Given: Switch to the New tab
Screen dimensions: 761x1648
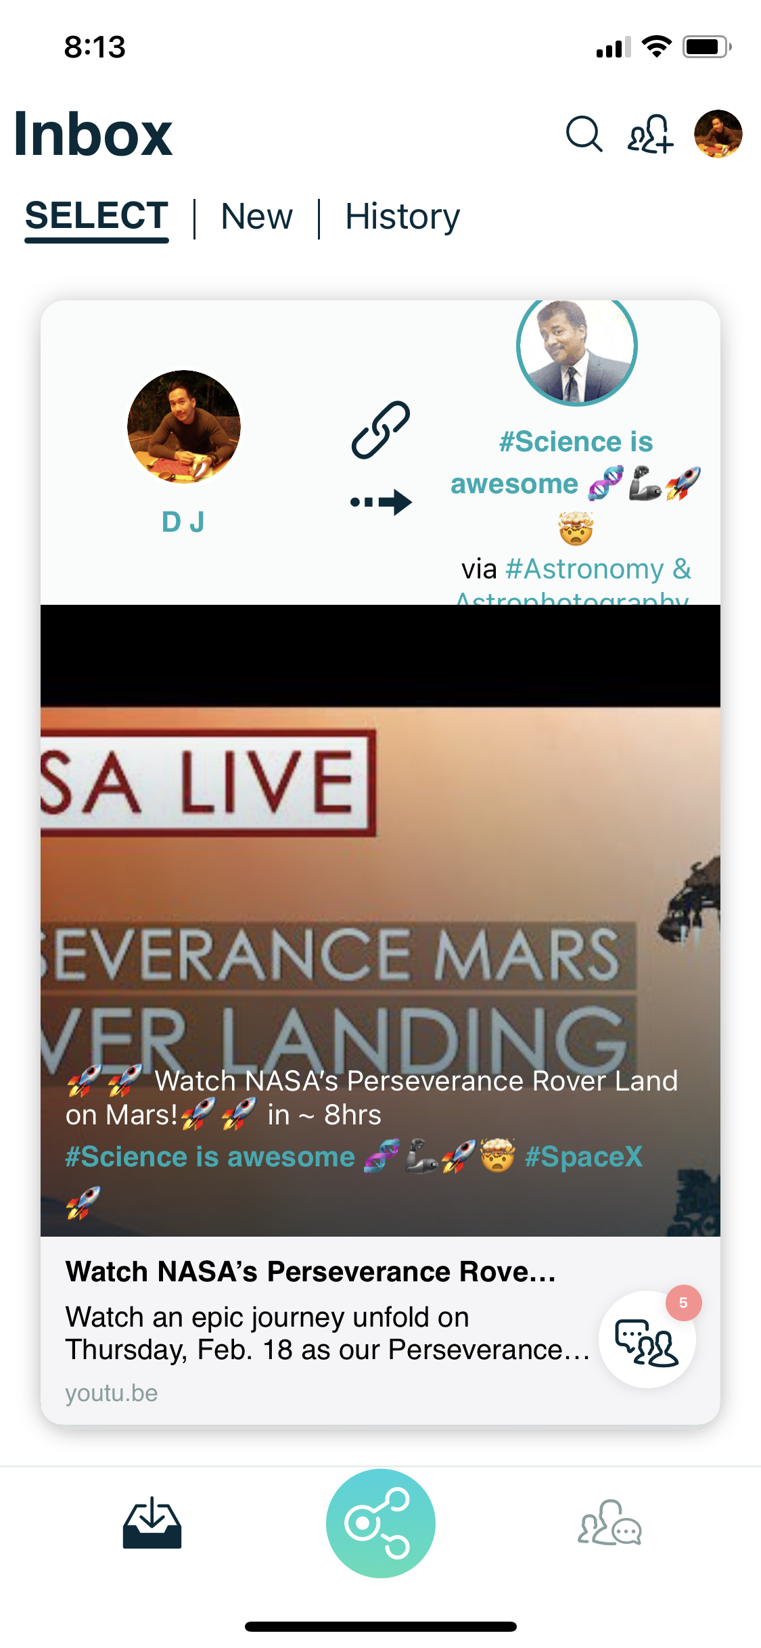Looking at the screenshot, I should pos(257,216).
